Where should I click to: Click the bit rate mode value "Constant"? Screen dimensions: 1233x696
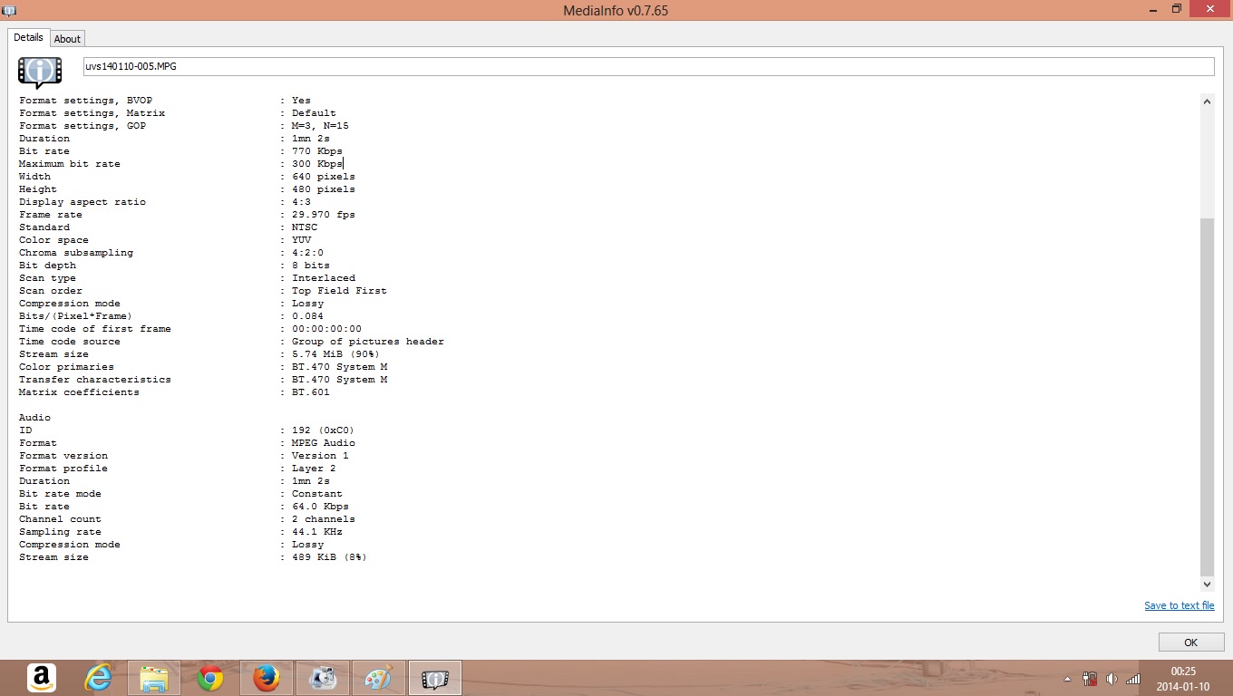317,494
